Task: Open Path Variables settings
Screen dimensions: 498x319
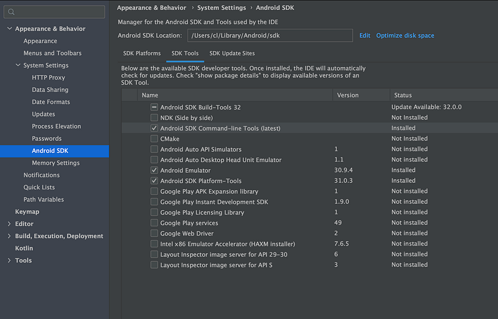Action: (44, 200)
